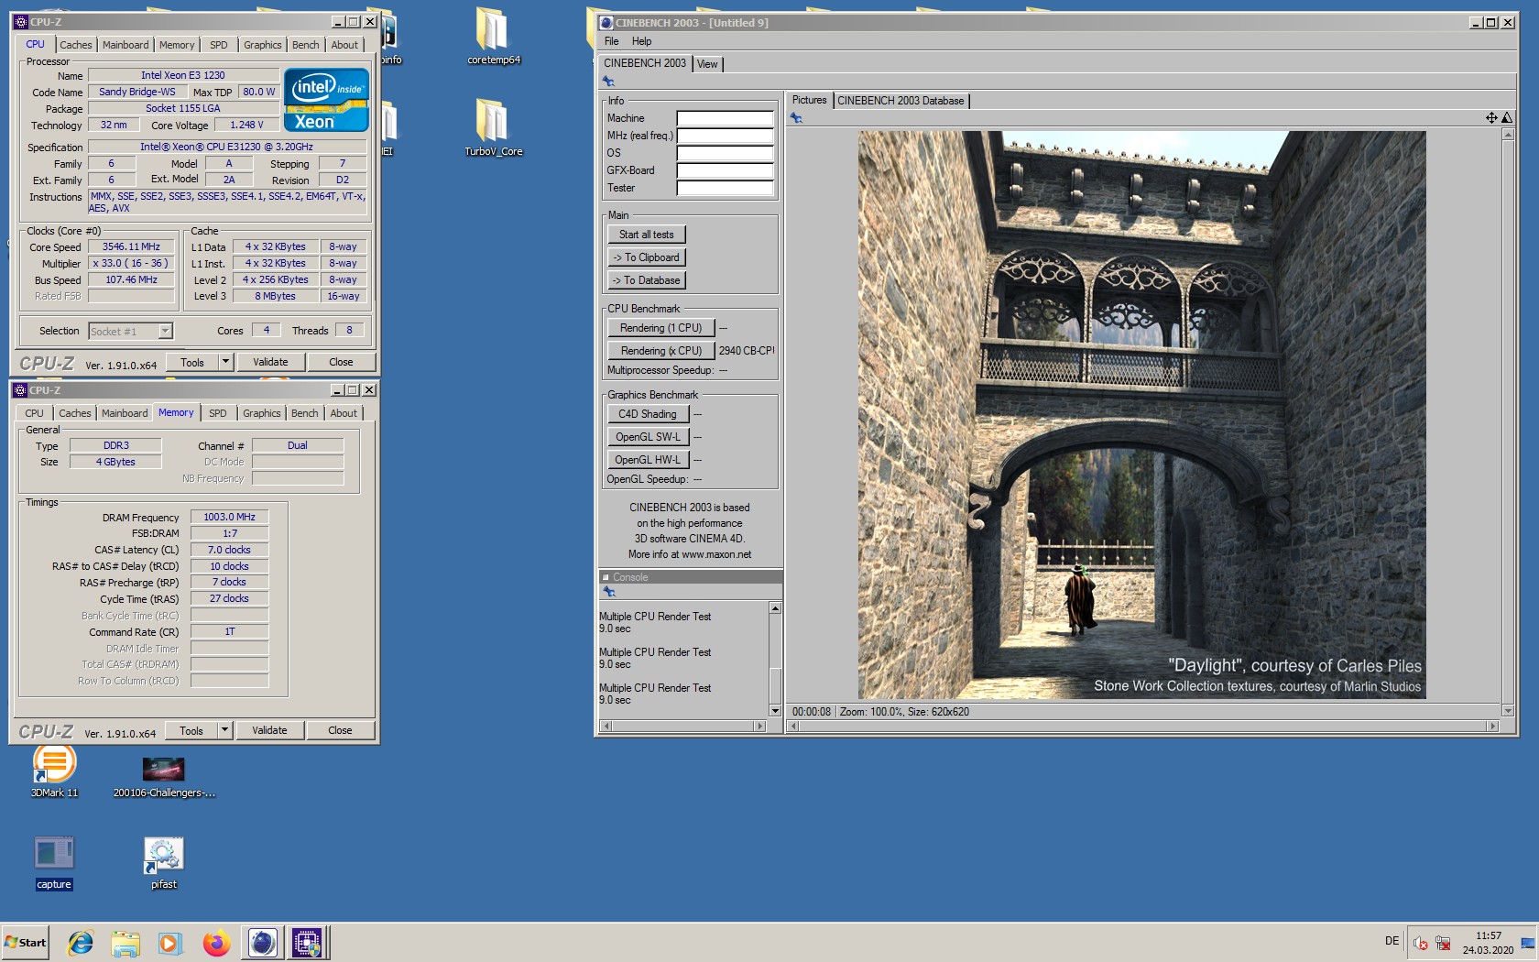Image resolution: width=1539 pixels, height=962 pixels.
Task: Run Rendering (1 CPU) benchmark
Action: point(660,328)
